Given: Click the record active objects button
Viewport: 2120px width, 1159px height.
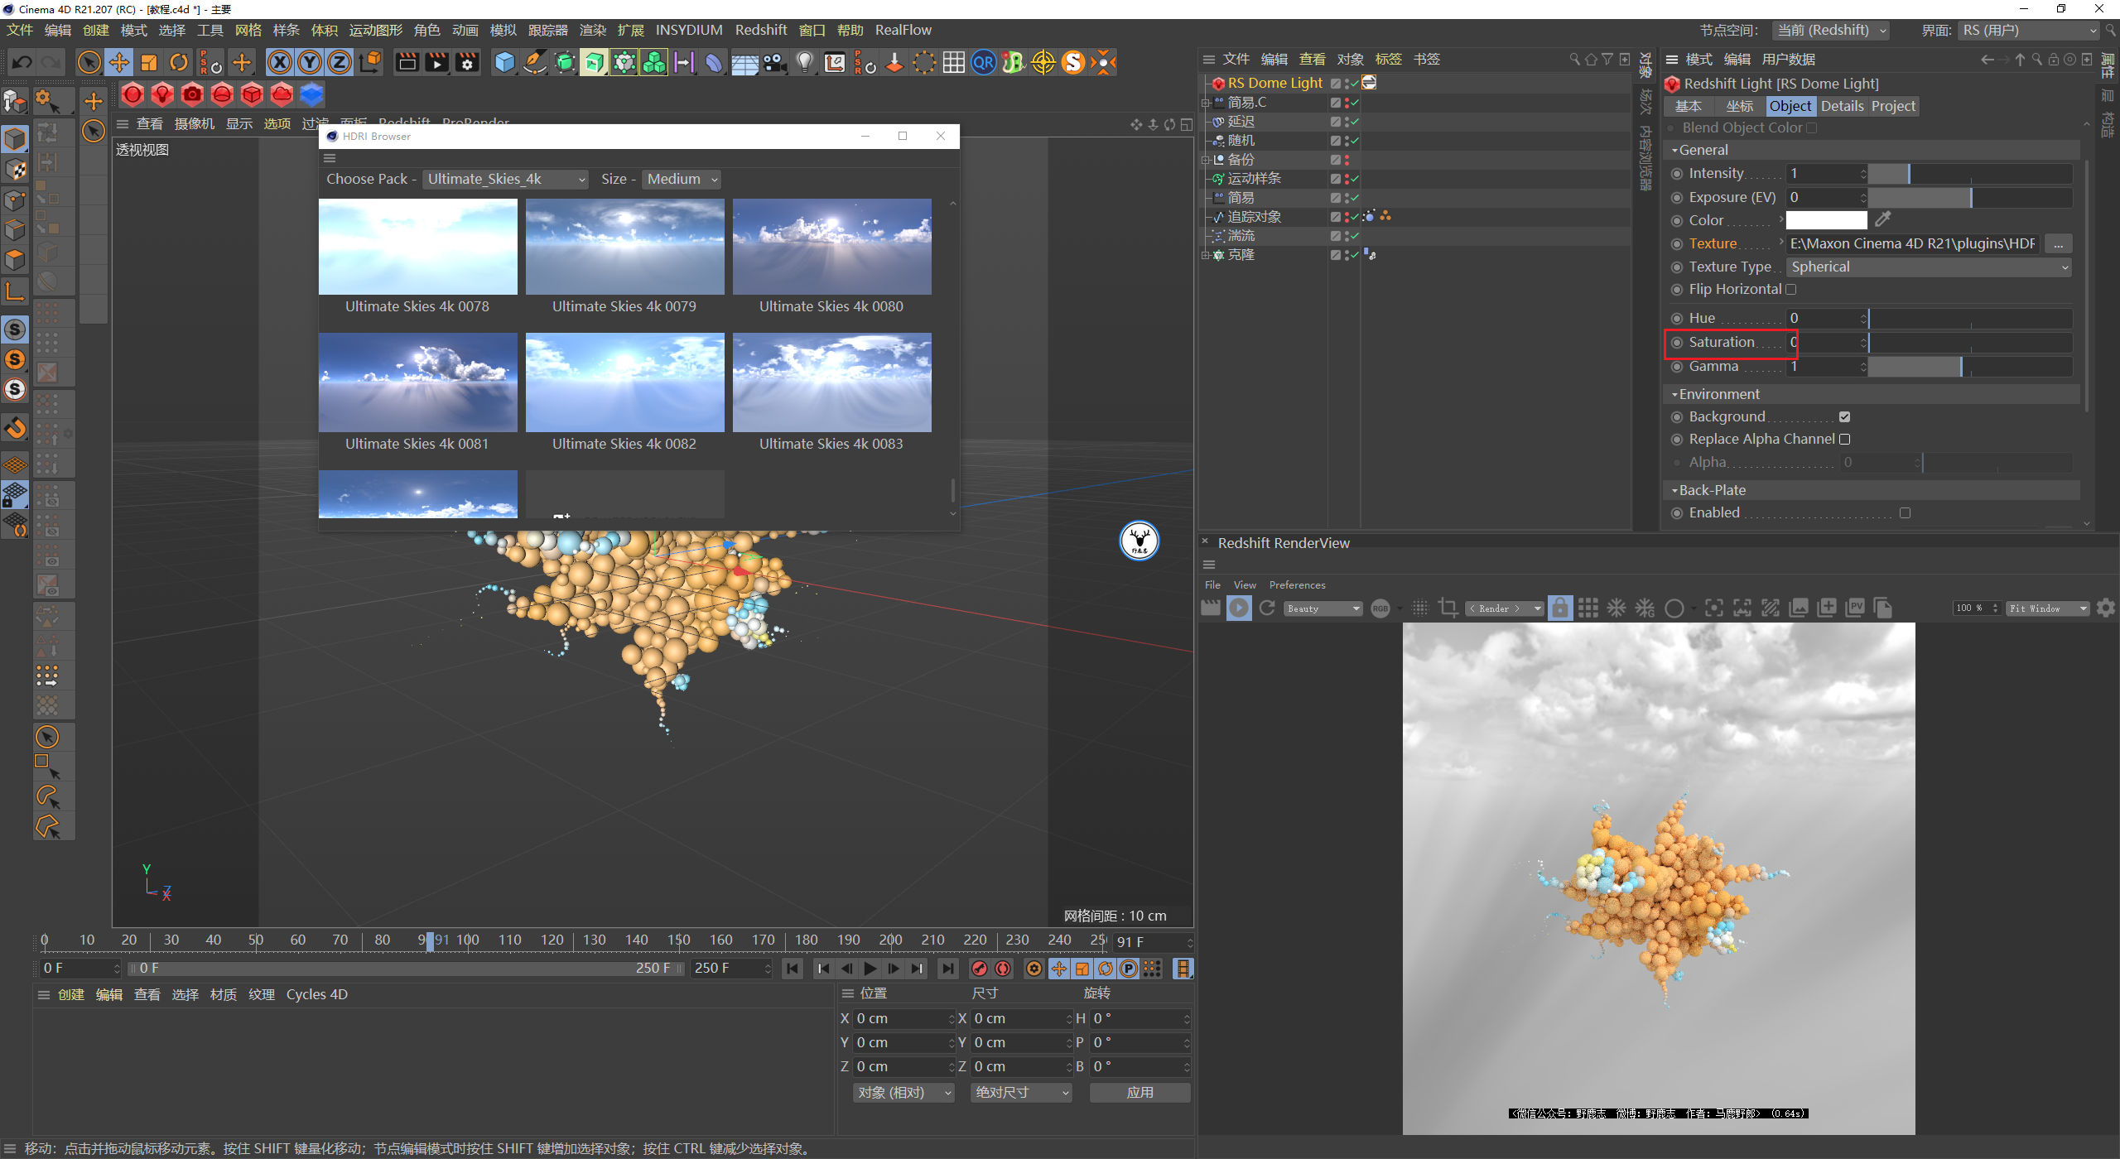Looking at the screenshot, I should [x=980, y=969].
